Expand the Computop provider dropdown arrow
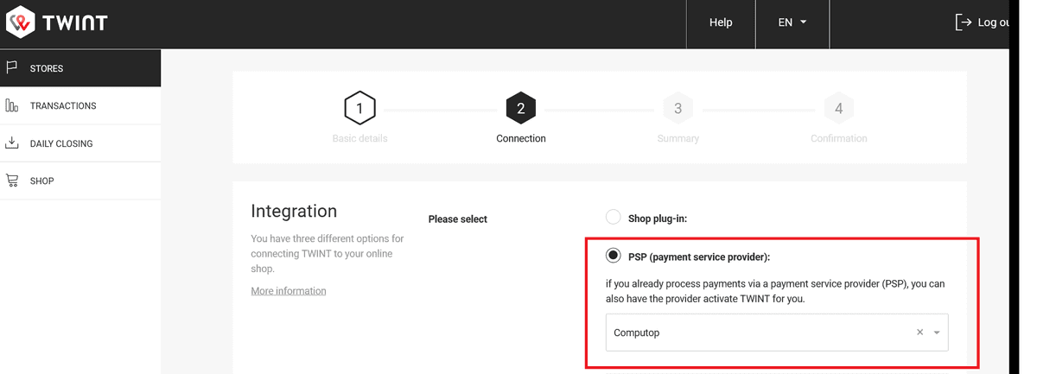 click(x=937, y=333)
